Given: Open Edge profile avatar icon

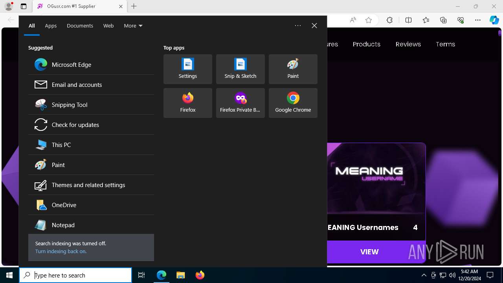Looking at the screenshot, I should pyautogui.click(x=9, y=6).
